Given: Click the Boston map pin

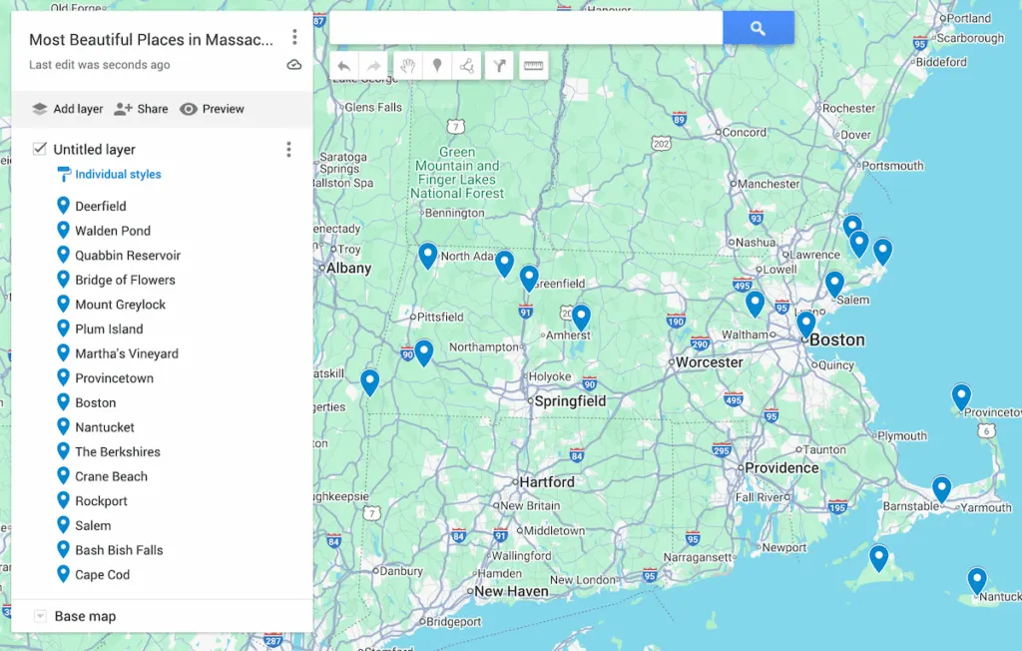Looking at the screenshot, I should pos(806,325).
